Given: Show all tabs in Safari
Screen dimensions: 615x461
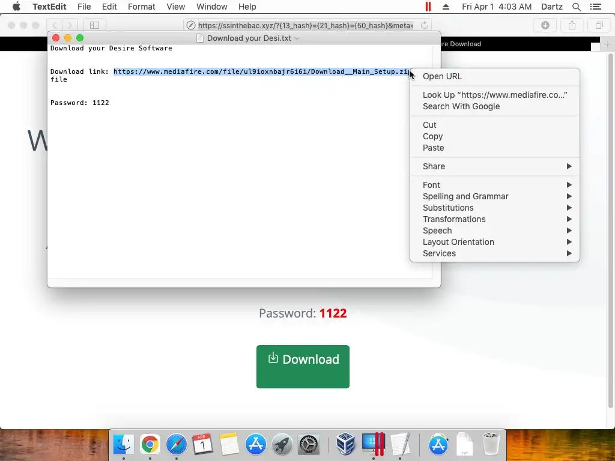Looking at the screenshot, I should tap(599, 25).
